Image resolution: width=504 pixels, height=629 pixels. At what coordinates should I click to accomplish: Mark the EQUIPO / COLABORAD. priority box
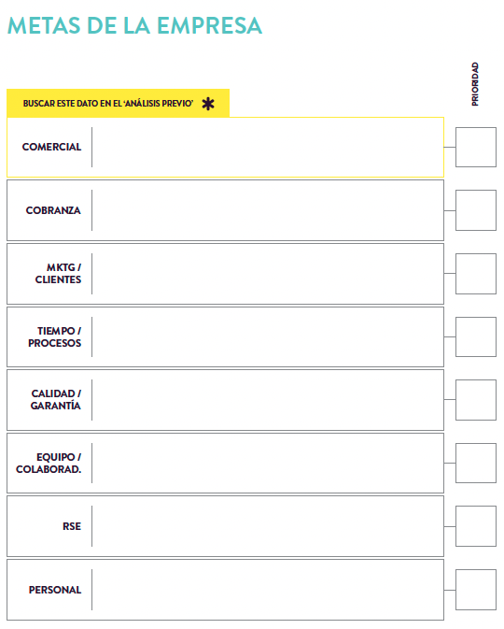(476, 463)
